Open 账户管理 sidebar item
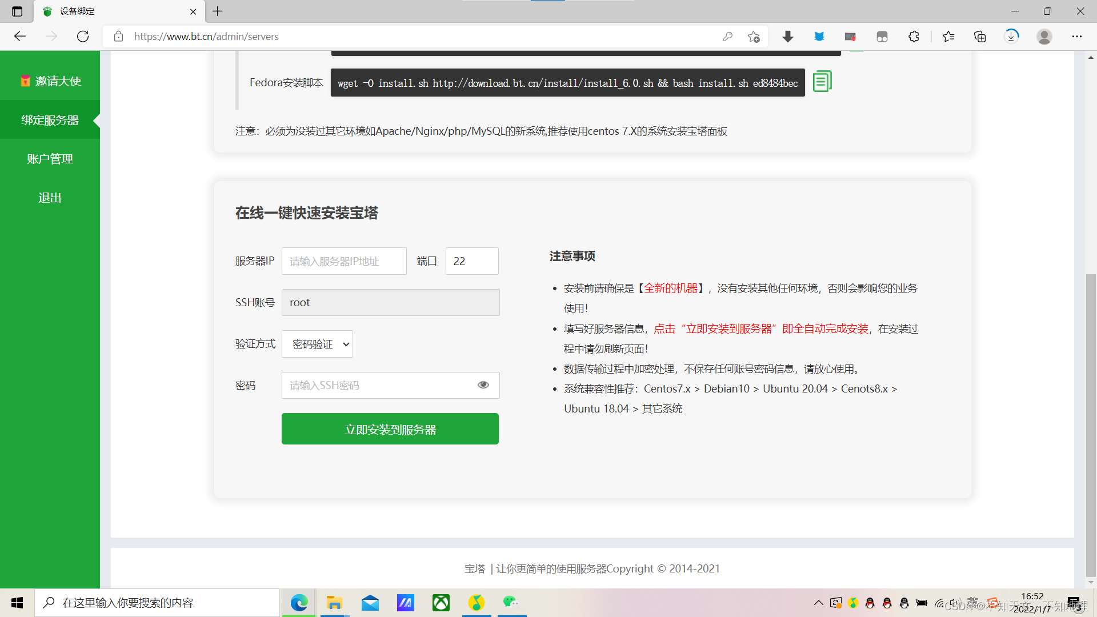The image size is (1097, 617). 50,159
